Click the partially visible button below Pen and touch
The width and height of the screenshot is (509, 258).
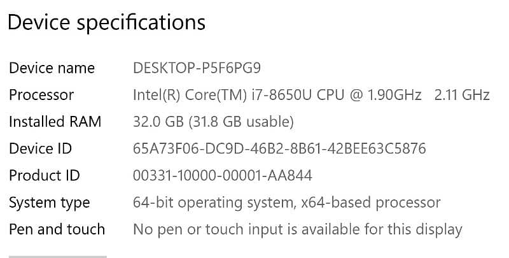[57, 256]
